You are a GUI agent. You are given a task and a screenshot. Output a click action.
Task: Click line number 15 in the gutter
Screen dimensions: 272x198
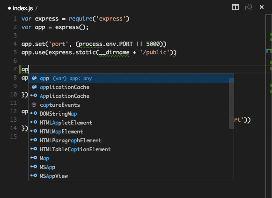(14, 137)
